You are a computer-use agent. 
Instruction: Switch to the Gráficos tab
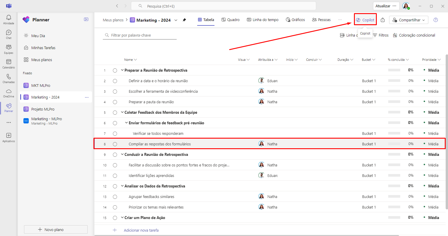pos(295,20)
